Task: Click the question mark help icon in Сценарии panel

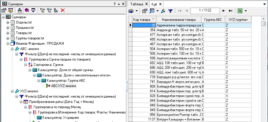Action: pos(114,4)
